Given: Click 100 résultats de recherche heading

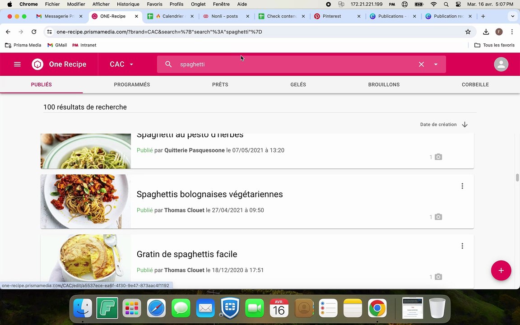Looking at the screenshot, I should [x=85, y=107].
